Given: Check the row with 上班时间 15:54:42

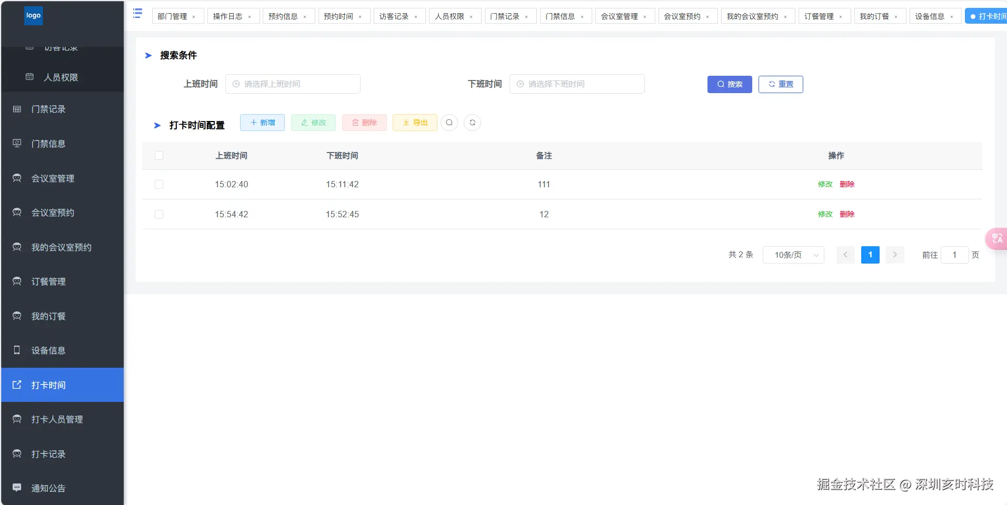Looking at the screenshot, I should coord(159,214).
